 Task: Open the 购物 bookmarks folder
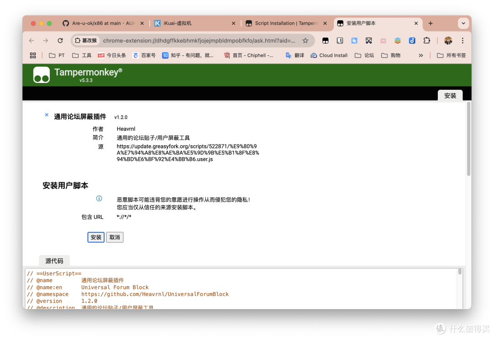[391, 55]
